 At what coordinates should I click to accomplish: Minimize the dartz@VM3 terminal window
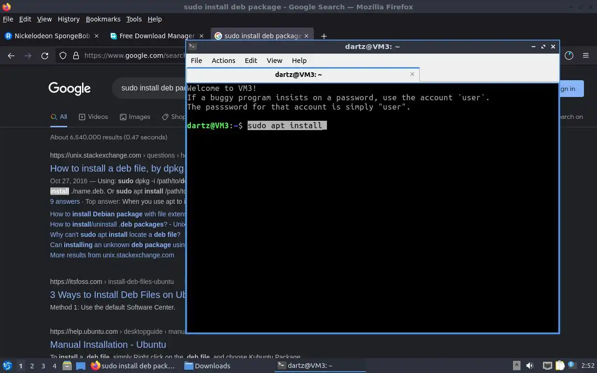point(533,47)
